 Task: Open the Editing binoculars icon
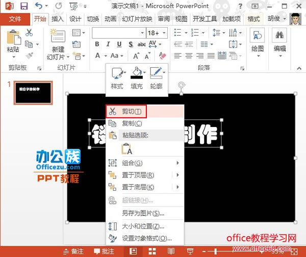tap(279, 35)
